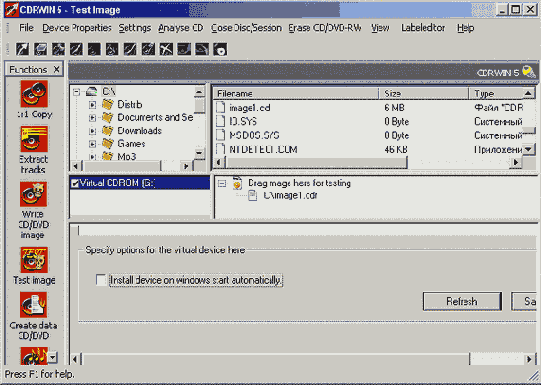Toggle the Virtual CDROM (G:) checkbox
541x385 pixels.
coord(75,183)
